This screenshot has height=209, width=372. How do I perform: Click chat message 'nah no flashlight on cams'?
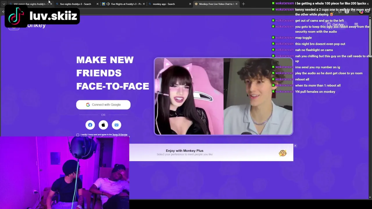coord(314,50)
